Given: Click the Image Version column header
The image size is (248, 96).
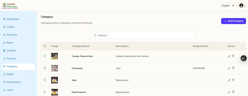Looking at the screenshot, I should pos(200,46).
